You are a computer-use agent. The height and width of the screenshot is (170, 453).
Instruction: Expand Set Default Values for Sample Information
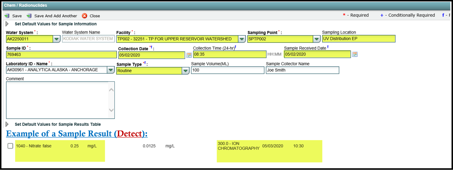(x=7, y=24)
